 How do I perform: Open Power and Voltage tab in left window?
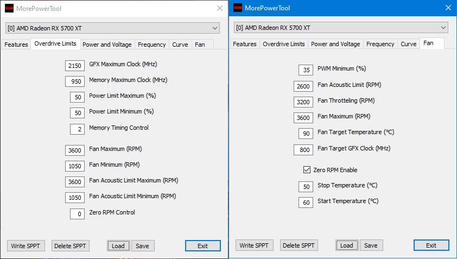pos(106,45)
